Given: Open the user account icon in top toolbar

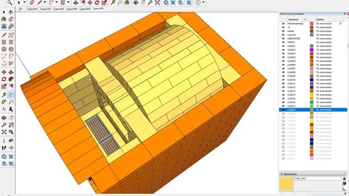Looking at the screenshot, I should point(198,3).
